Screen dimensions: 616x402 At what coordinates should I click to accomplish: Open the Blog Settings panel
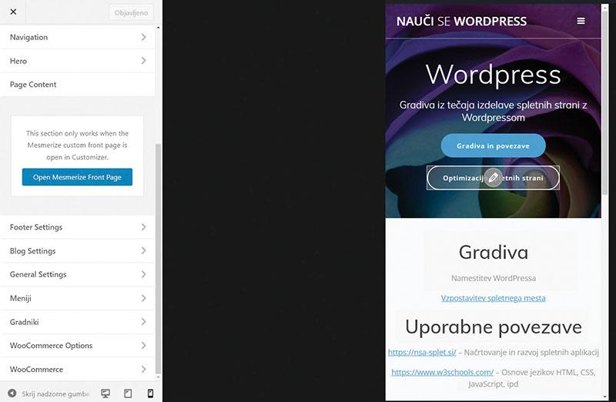point(77,251)
